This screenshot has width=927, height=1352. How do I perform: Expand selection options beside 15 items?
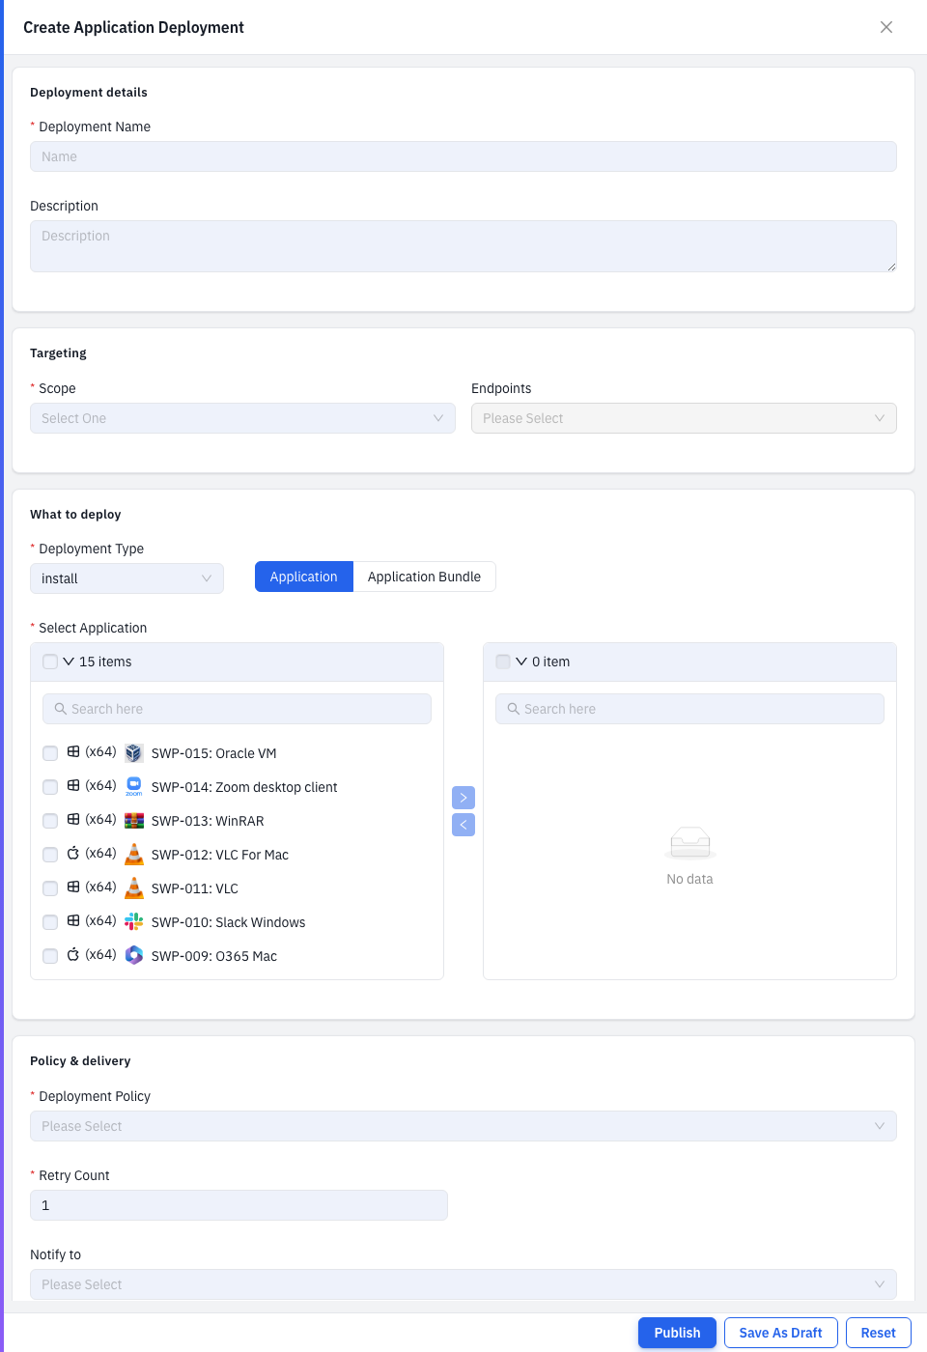[69, 662]
